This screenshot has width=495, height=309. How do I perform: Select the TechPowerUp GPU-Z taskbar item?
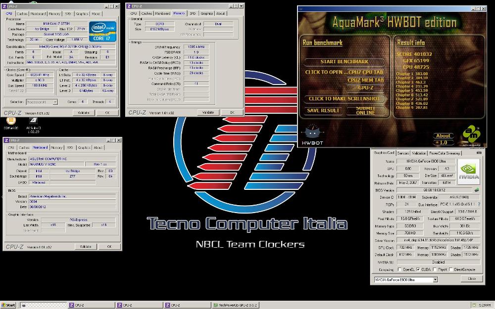click(236, 305)
